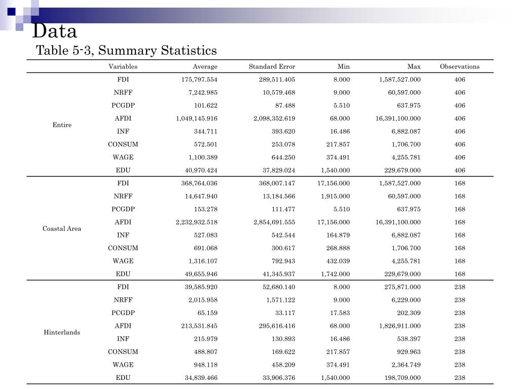
Task: Click the Entire CONSUM variable label
Action: tap(123, 144)
